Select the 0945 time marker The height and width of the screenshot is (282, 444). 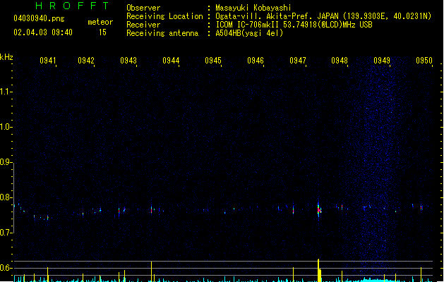coord(213,60)
